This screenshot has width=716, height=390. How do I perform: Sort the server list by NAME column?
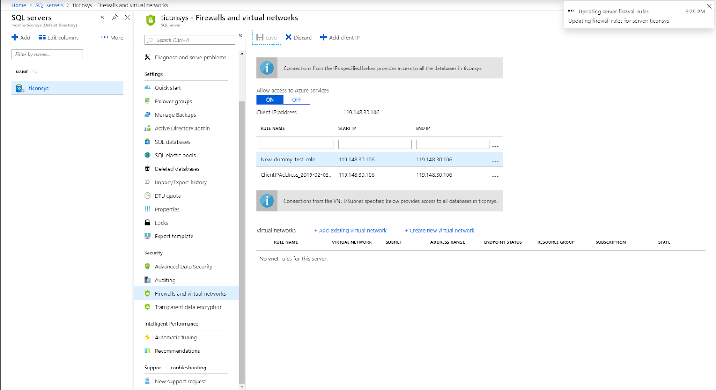tap(26, 72)
